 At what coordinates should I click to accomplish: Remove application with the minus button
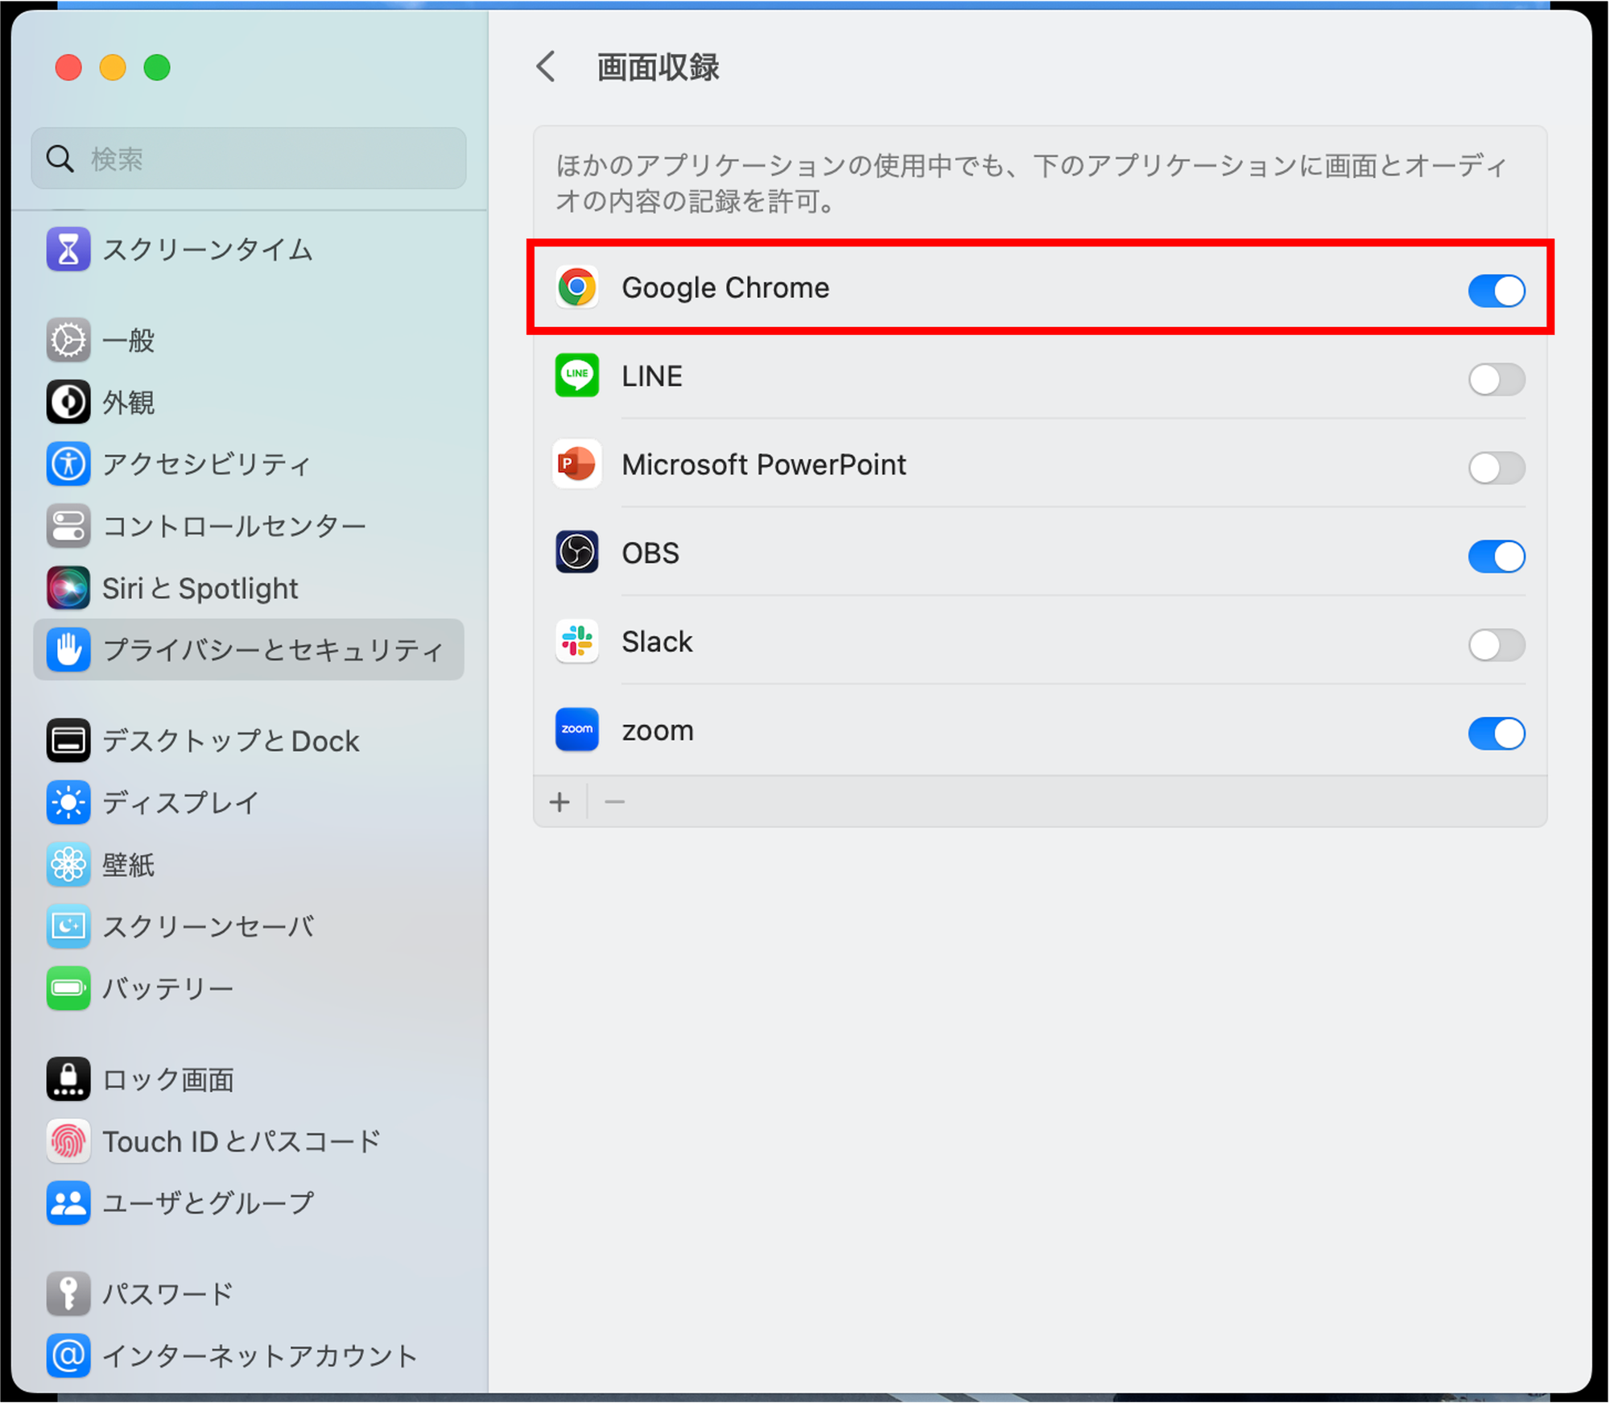[614, 802]
